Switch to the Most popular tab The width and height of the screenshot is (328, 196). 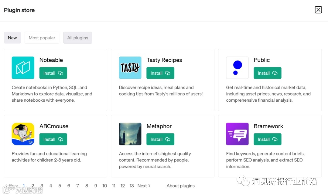pos(42,38)
